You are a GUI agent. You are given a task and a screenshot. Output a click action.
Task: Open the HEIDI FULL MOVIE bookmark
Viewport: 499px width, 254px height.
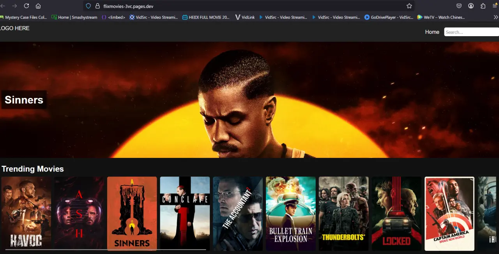(x=206, y=17)
